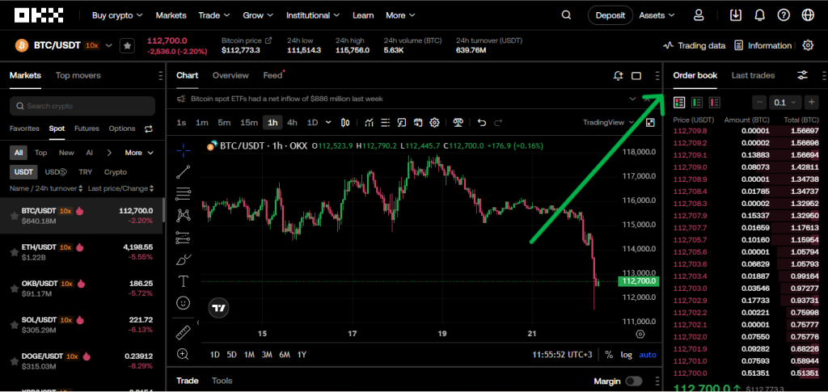The image size is (828, 392).
Task: Open the Trading data link
Action: coord(694,46)
